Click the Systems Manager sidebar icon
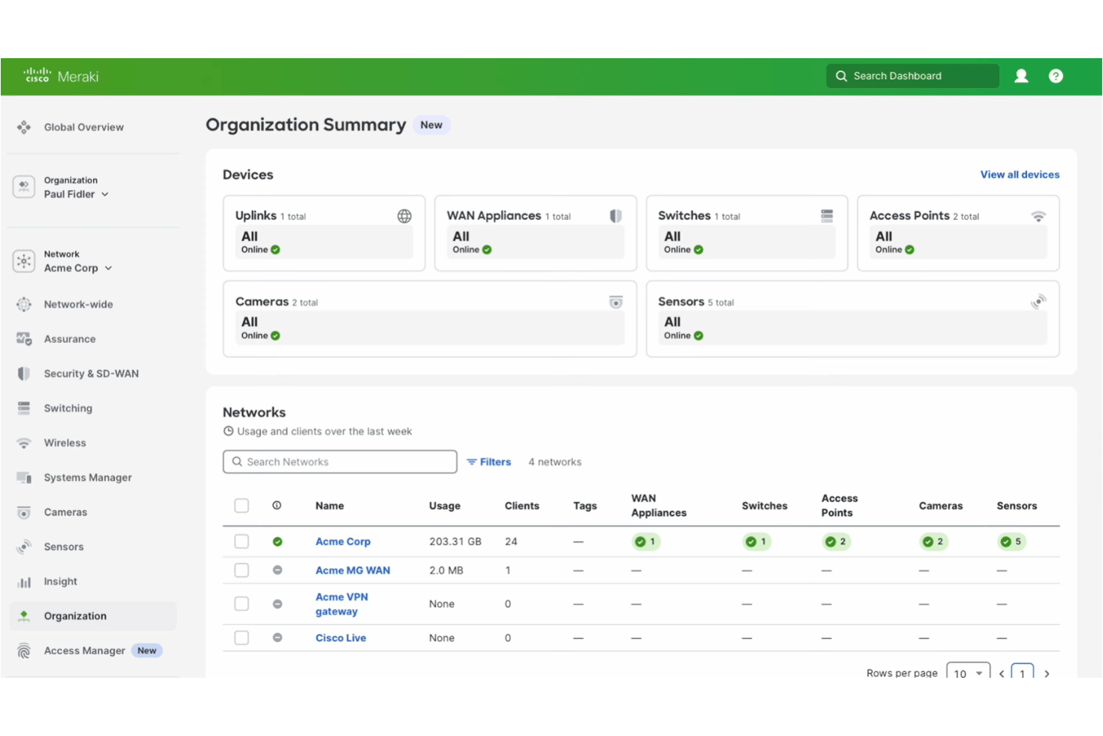 pos(24,478)
